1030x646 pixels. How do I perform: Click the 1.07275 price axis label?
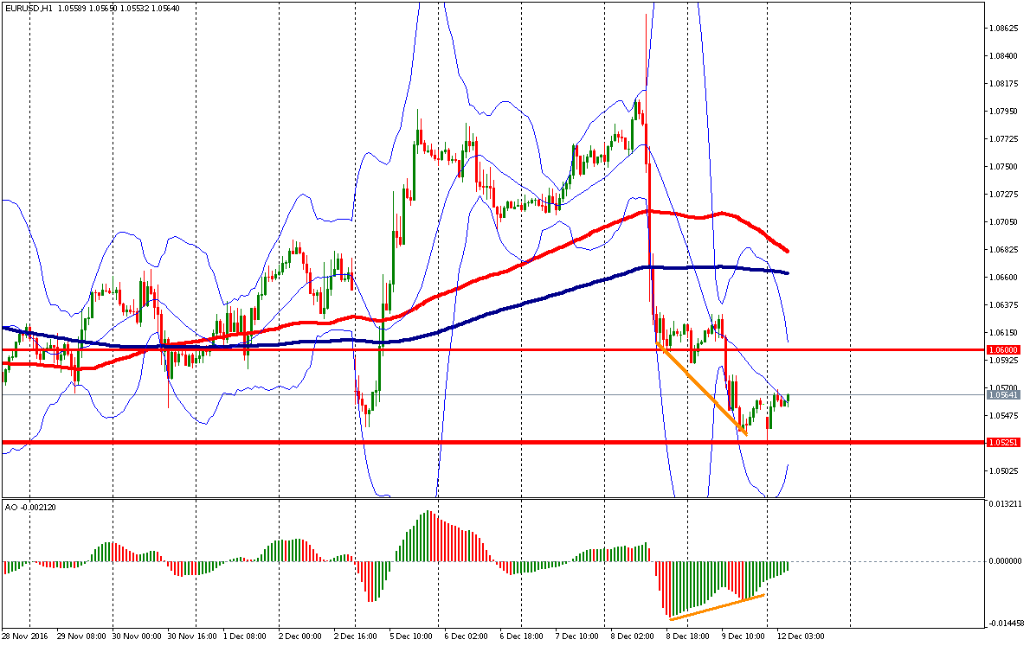tap(1004, 194)
